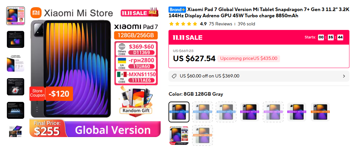Click the five-star rating icons
Image resolution: width=354 pixels, height=153 pixels.
183,24
